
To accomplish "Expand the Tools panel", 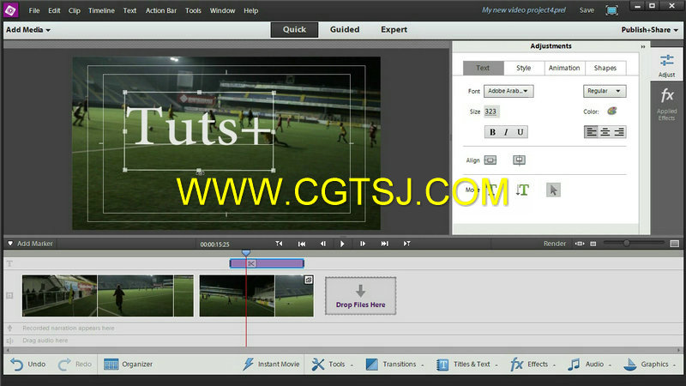I will [x=332, y=364].
